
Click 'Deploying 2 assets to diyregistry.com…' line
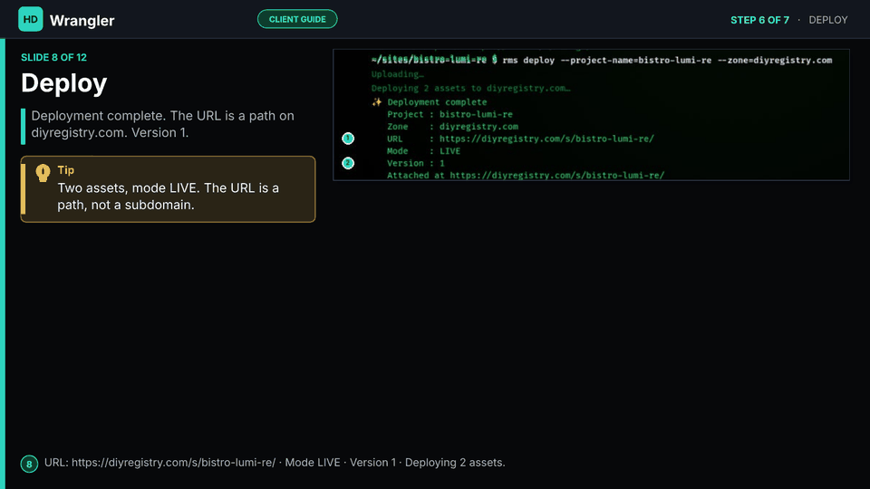[x=470, y=88]
